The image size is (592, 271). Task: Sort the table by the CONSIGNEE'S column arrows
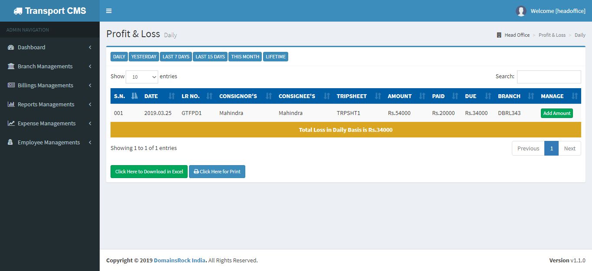[327, 96]
